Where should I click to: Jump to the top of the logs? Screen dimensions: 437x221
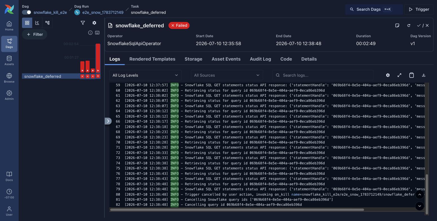pos(420,195)
